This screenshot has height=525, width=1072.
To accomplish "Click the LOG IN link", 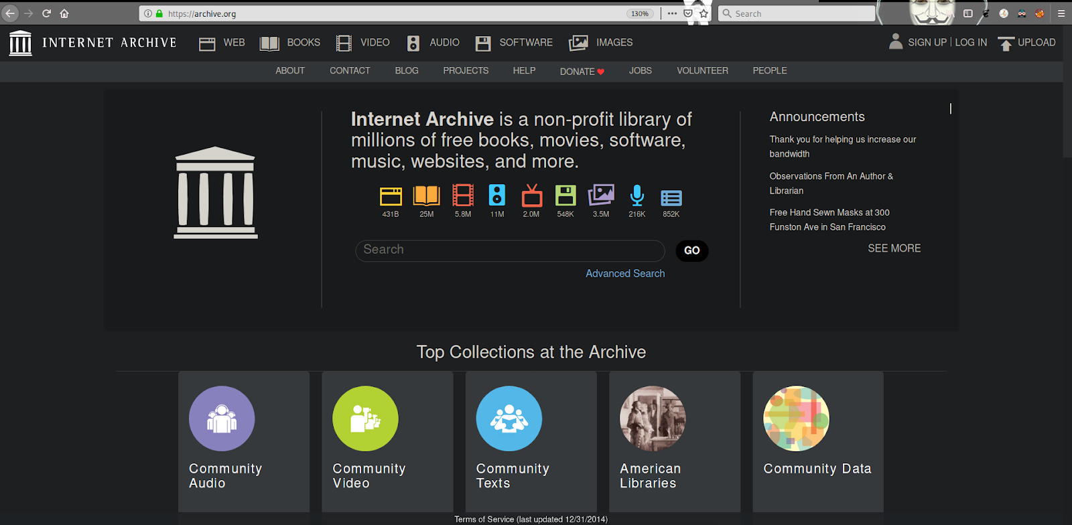I will click(971, 43).
